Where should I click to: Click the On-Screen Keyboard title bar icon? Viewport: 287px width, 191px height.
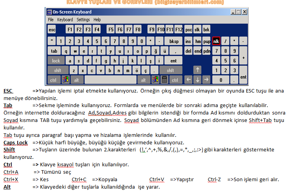click(49, 12)
